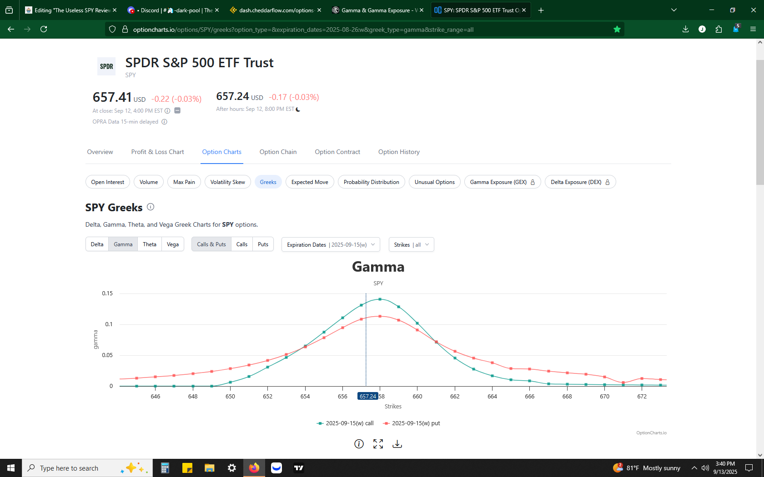Select Puts only option type
The height and width of the screenshot is (477, 764).
pos(263,244)
